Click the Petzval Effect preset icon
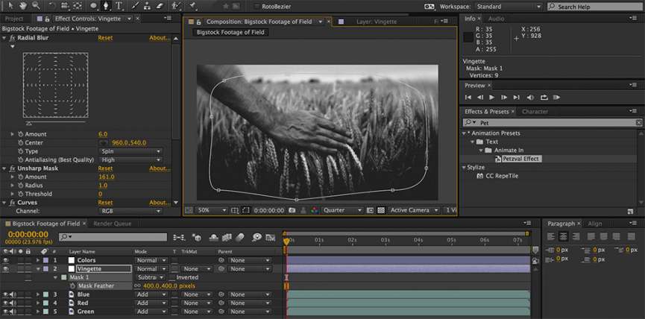The width and height of the screenshot is (645, 319). point(498,159)
